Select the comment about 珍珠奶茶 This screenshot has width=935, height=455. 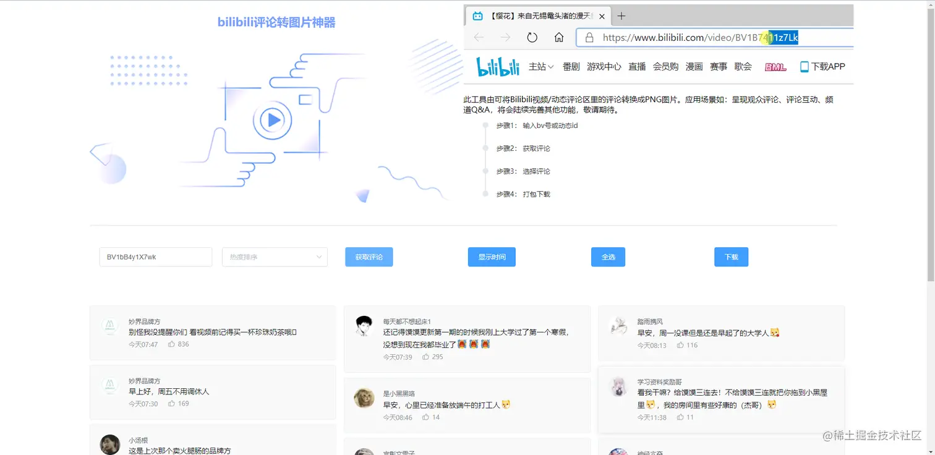213,333
